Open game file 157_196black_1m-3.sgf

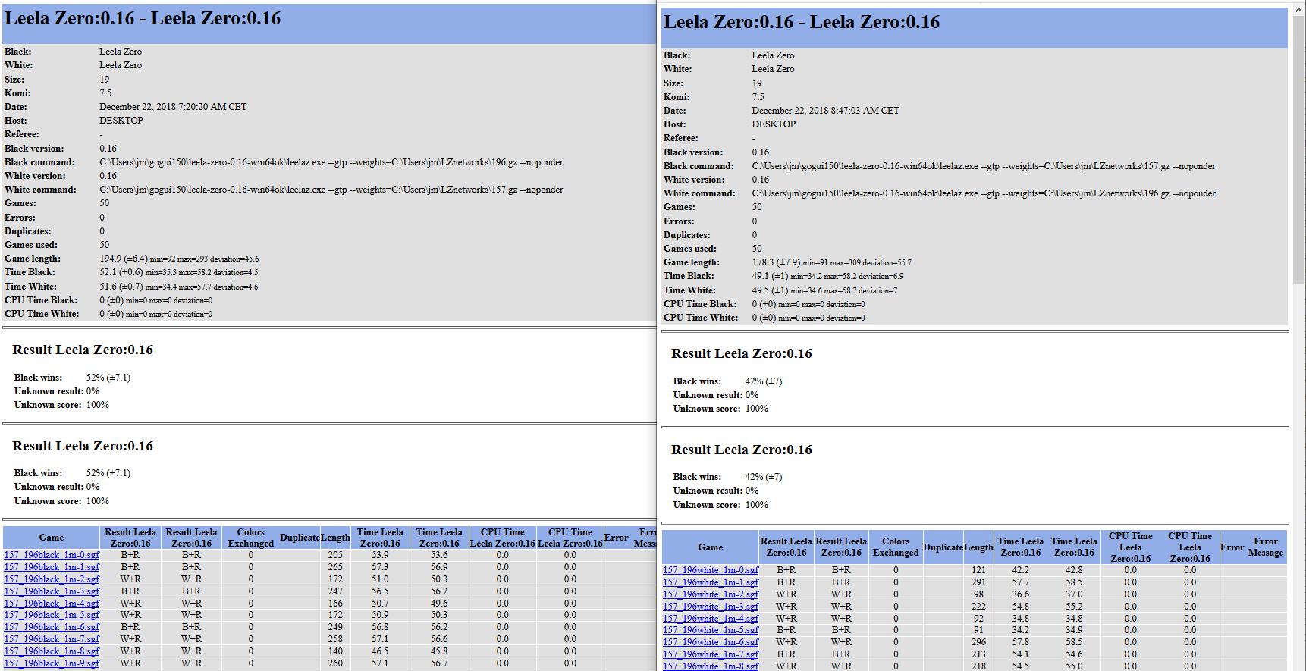pos(52,591)
